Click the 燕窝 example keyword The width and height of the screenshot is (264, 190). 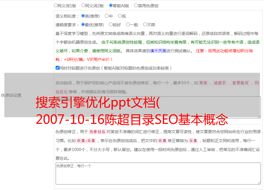tap(203, 83)
